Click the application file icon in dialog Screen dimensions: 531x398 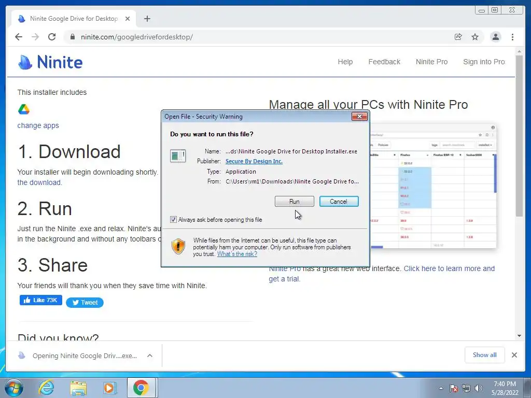pos(178,155)
